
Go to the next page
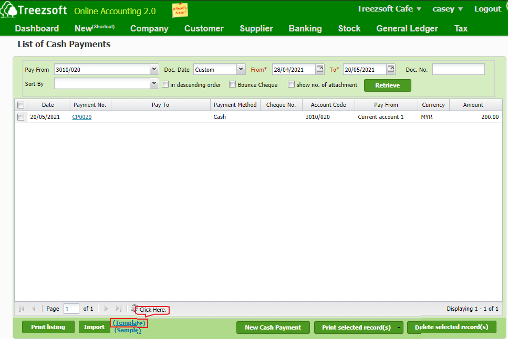click(106, 309)
